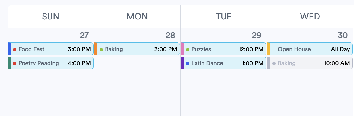Select the blue color bar on Food Fest
354x116 pixels.
9,49
